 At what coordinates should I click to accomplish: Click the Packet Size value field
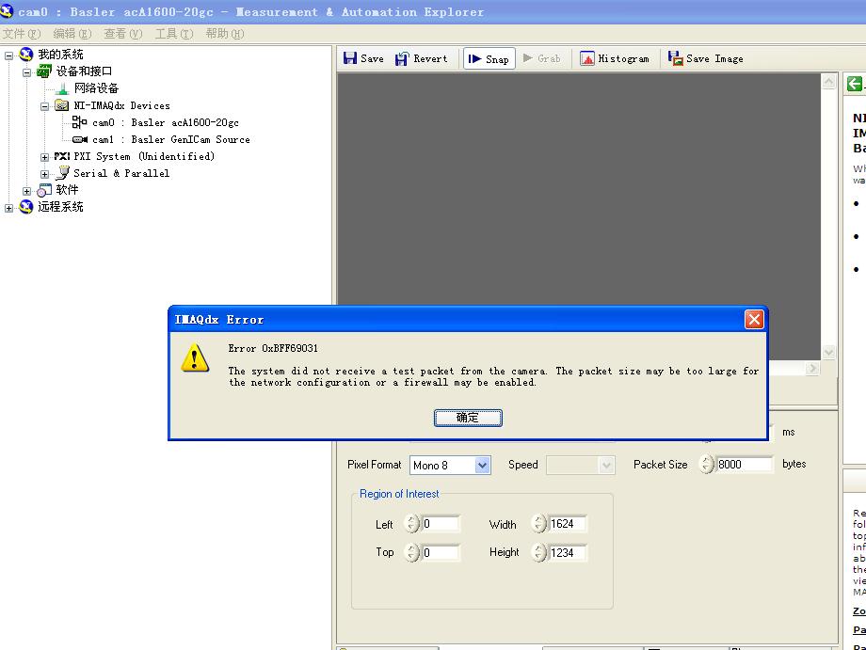pyautogui.click(x=744, y=465)
